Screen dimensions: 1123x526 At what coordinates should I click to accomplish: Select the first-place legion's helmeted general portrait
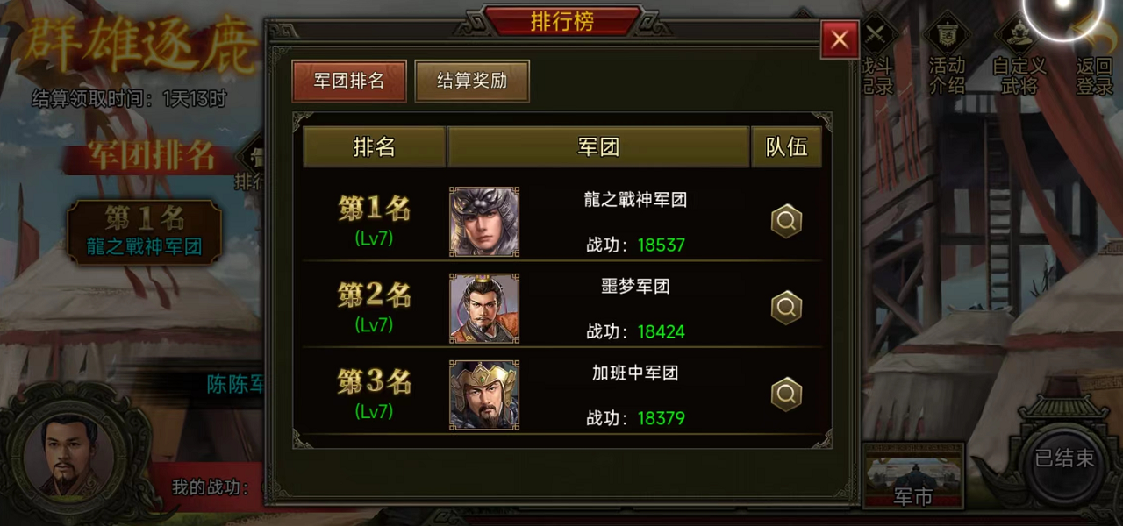pos(484,222)
